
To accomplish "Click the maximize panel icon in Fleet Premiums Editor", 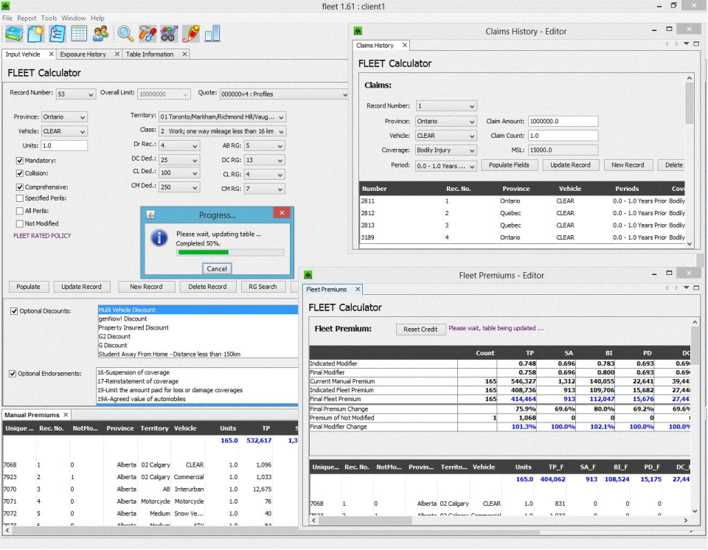I will (x=696, y=288).
